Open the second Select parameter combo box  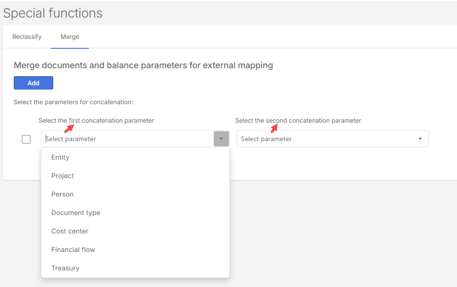click(x=328, y=139)
